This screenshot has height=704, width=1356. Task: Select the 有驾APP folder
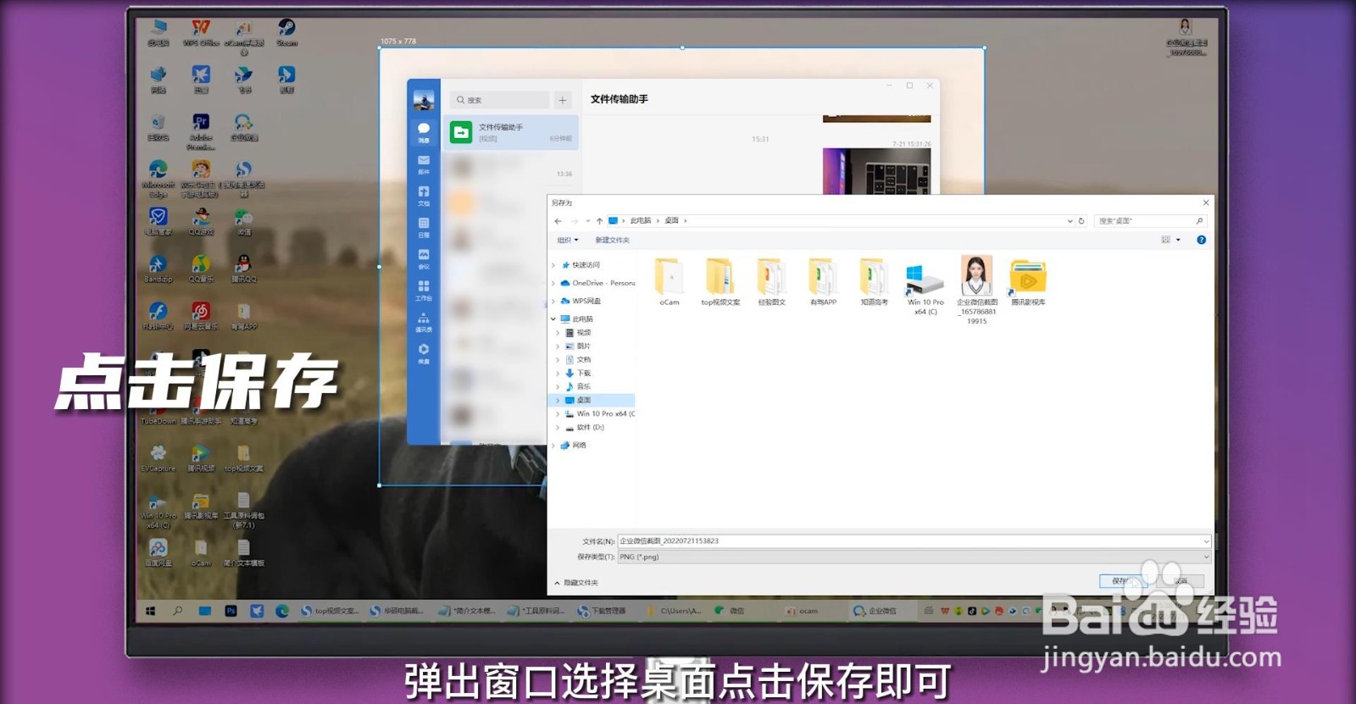[823, 282]
